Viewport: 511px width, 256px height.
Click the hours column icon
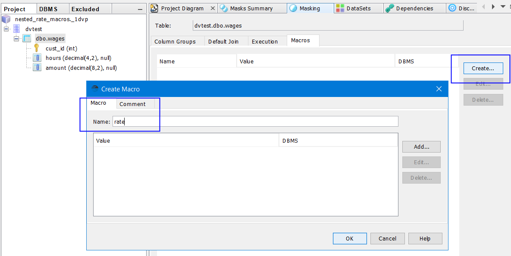(37, 58)
